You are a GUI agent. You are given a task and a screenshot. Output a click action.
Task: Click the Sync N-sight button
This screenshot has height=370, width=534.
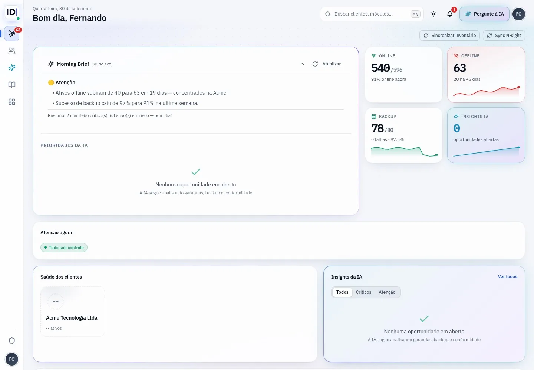pyautogui.click(x=504, y=36)
